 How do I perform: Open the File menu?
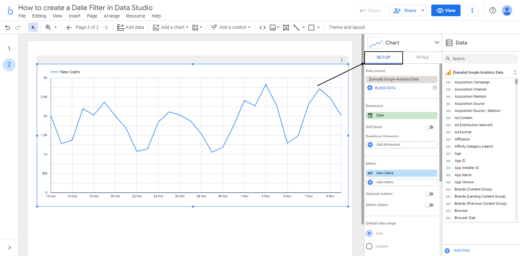pos(22,16)
